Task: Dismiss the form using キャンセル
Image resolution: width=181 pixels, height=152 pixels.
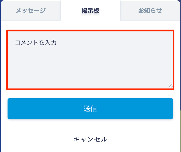Action: [90, 139]
